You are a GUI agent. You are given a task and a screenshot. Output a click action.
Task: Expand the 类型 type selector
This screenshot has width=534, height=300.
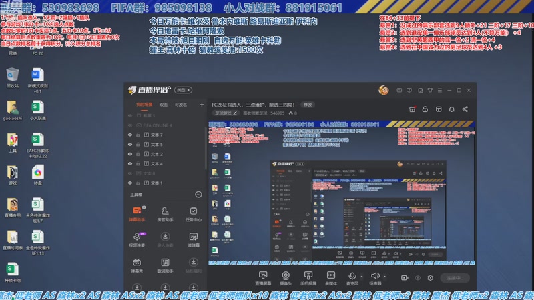(183, 90)
